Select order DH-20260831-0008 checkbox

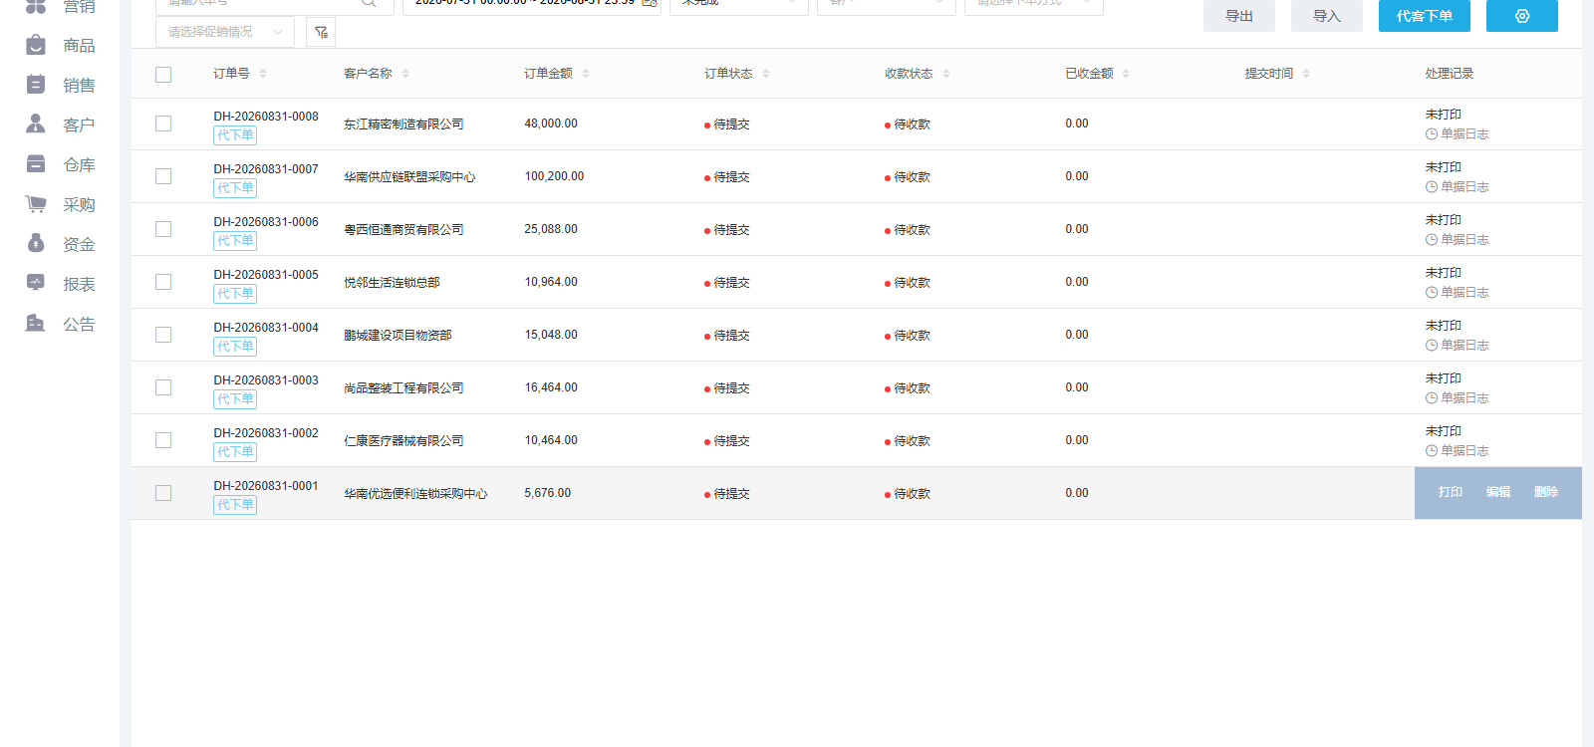163,124
